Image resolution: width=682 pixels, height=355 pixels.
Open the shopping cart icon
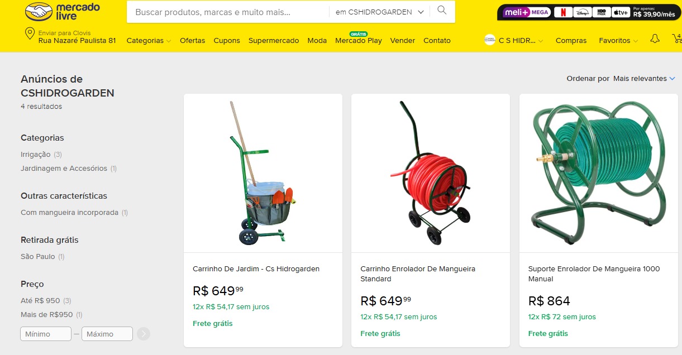[677, 39]
